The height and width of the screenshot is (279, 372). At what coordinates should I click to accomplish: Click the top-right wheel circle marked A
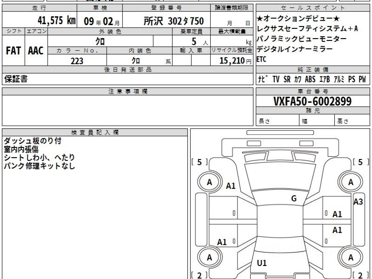351,183
